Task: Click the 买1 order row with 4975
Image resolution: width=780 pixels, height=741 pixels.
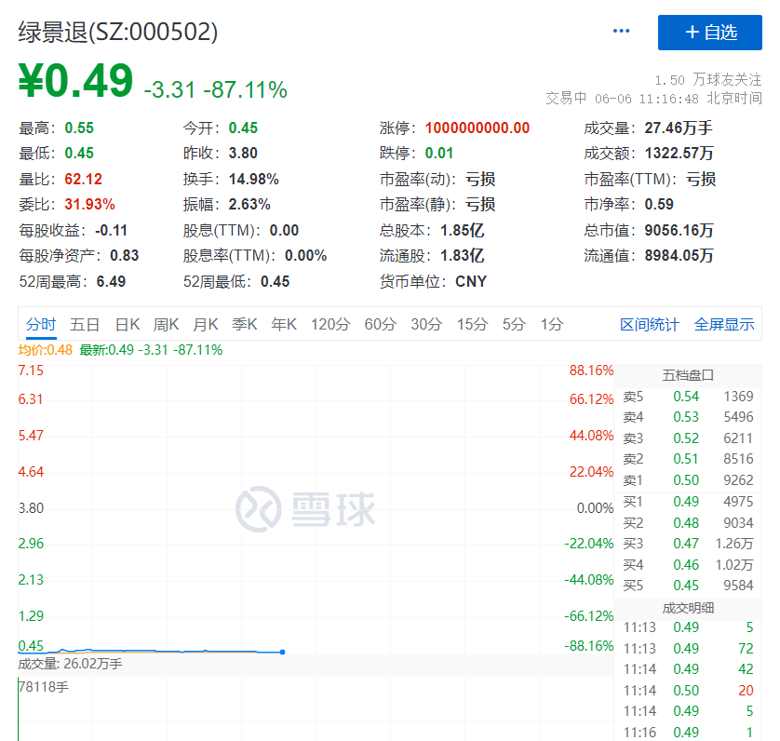Action: click(x=688, y=502)
